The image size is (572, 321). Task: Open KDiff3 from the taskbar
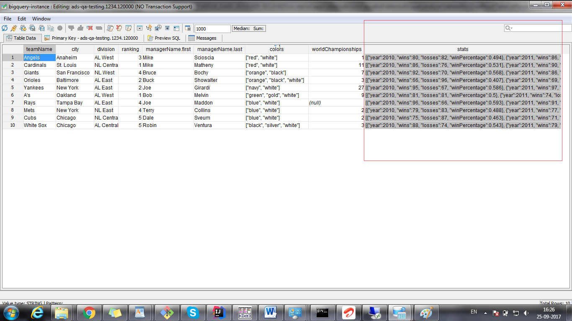[245, 312]
